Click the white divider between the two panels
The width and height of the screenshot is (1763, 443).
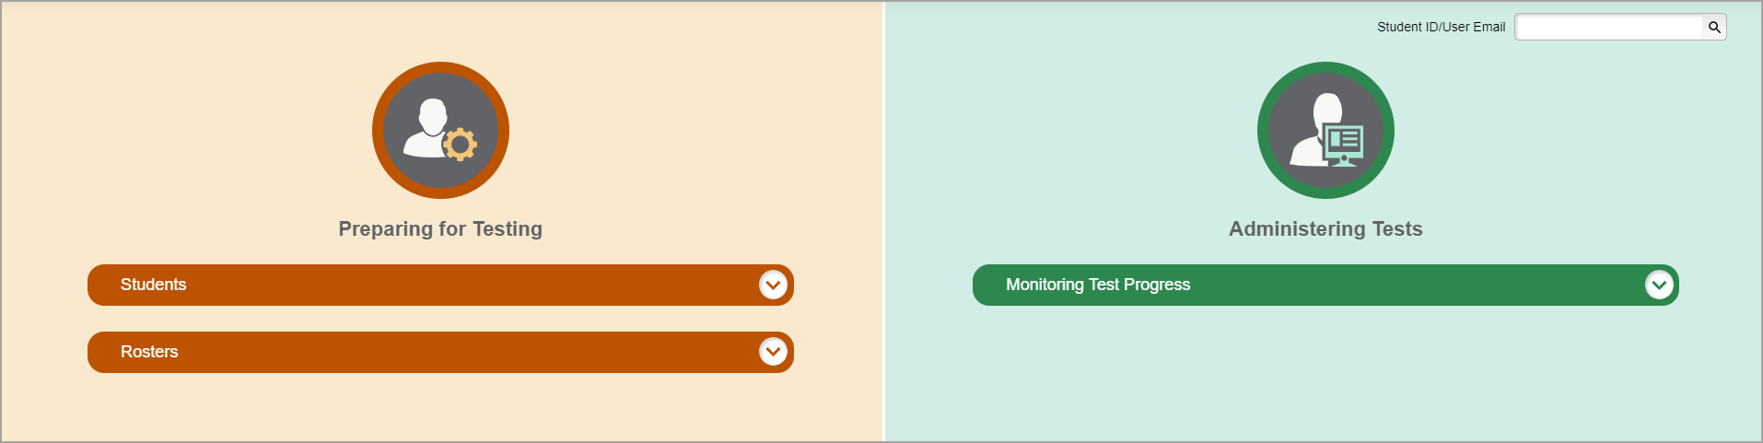tap(884, 221)
